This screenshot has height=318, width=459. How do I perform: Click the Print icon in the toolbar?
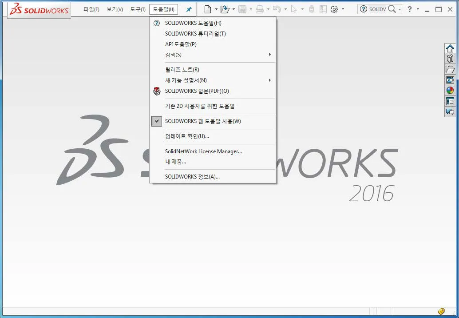coord(260,10)
